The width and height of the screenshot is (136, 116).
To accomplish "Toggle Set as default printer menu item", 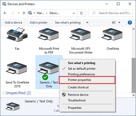I will (x=87, y=69).
